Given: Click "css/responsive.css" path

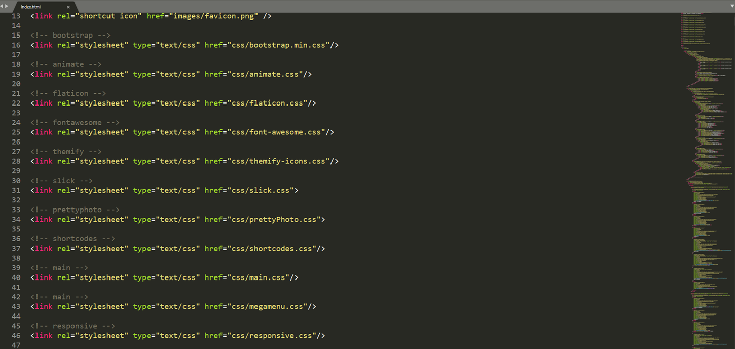Looking at the screenshot, I should tap(272, 336).
